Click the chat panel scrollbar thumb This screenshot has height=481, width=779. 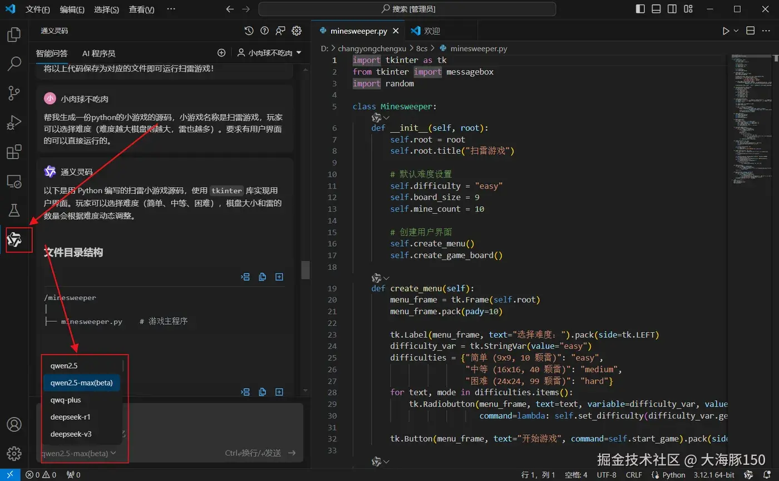(x=305, y=270)
